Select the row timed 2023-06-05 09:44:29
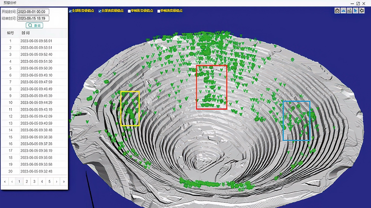This screenshot has width=371, height=208. [34, 102]
